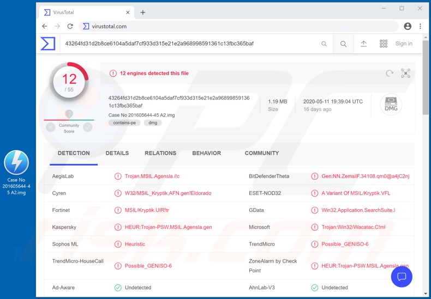Screen dimensions: 431x299
Task: Reload the browser page
Action: [70, 26]
